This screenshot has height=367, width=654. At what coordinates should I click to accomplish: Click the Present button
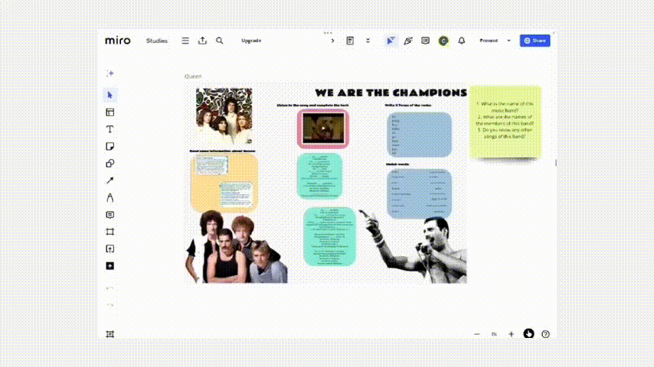pos(489,41)
